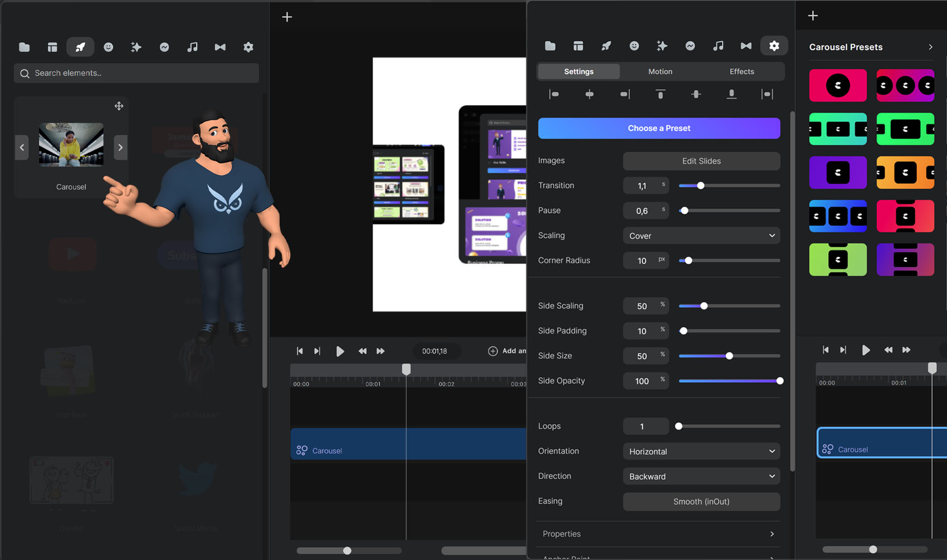This screenshot has height=560, width=947.
Task: Click the align top icon
Action: click(x=660, y=95)
